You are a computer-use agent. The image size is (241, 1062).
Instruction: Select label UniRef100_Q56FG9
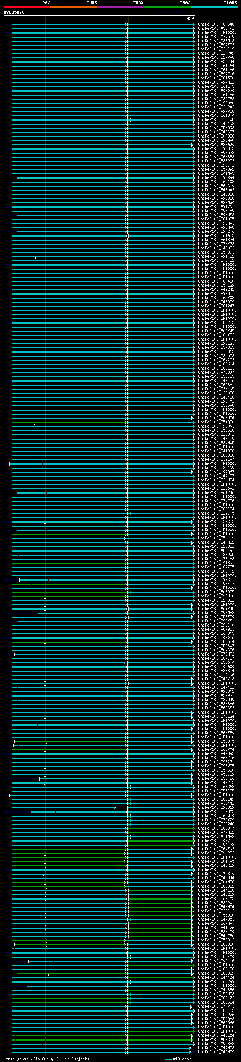tap(216, 617)
